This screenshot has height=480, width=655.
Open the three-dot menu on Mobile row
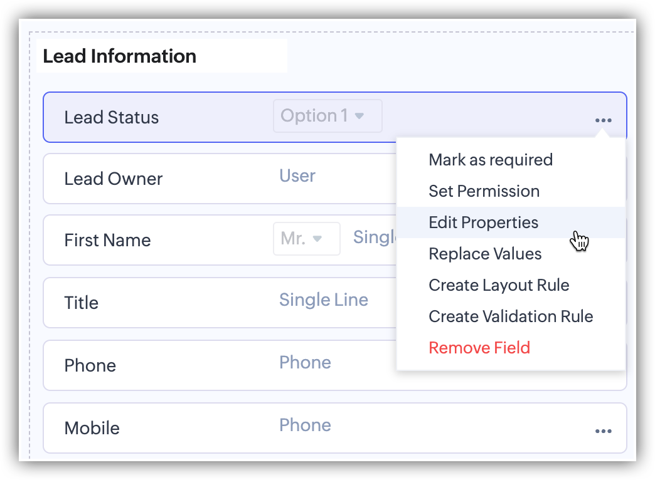pos(603,431)
